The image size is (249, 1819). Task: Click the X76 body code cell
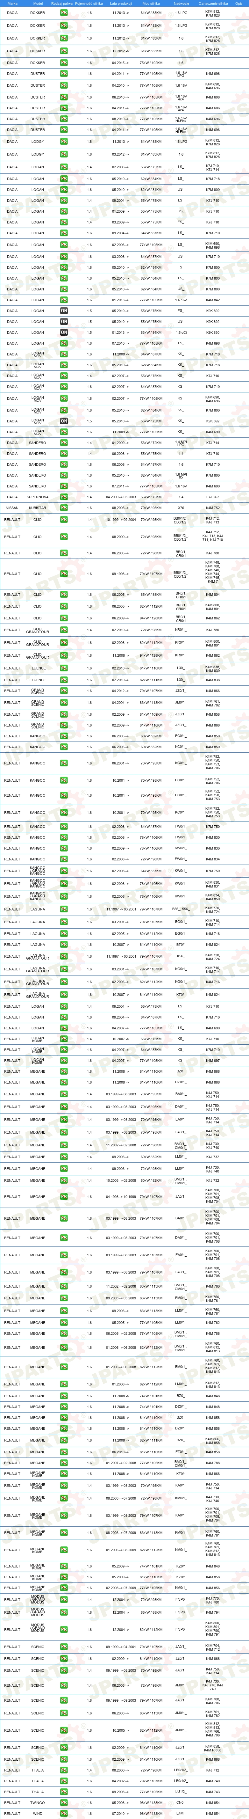(x=181, y=508)
